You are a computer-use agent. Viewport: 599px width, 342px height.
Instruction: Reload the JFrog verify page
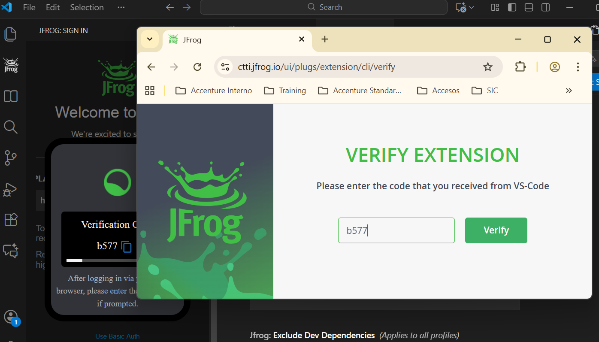[x=197, y=67]
